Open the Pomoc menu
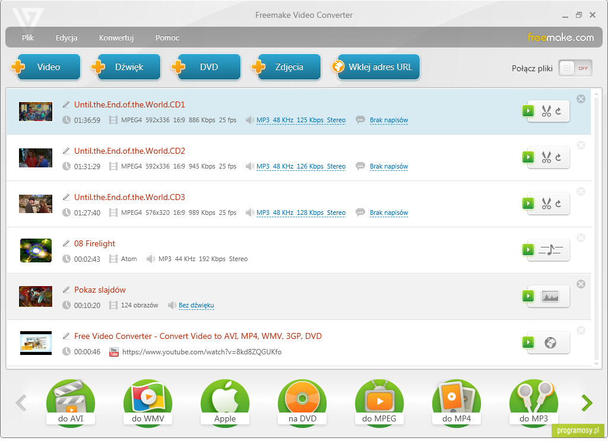This screenshot has width=608, height=441. pos(167,37)
